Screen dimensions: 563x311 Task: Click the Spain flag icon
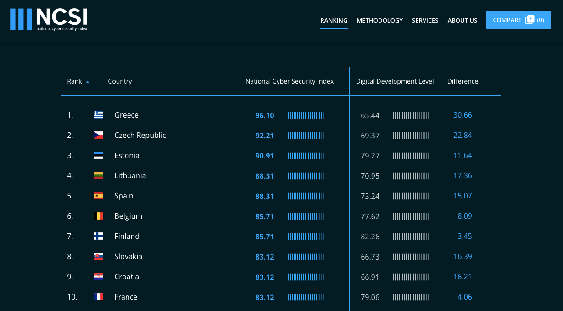point(98,196)
